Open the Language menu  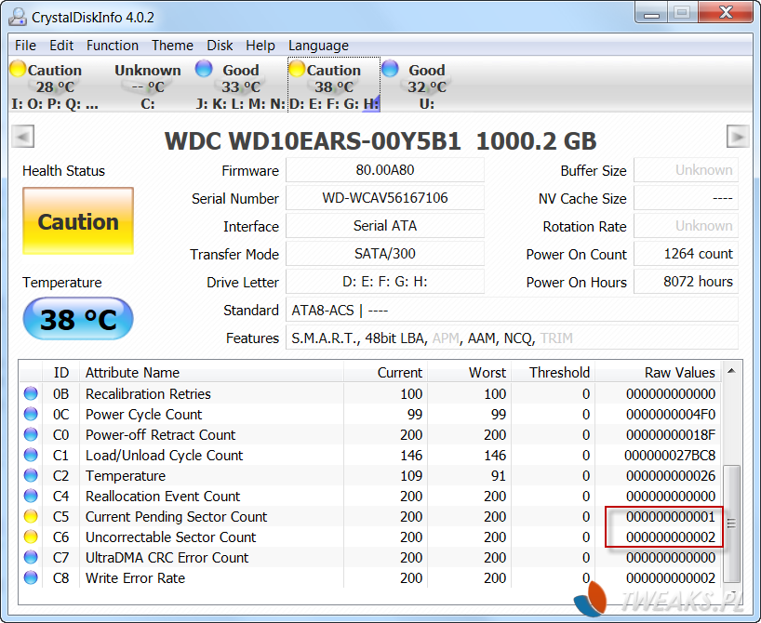click(x=318, y=46)
